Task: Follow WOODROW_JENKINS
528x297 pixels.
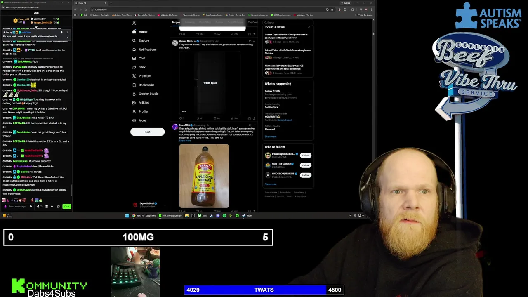Action: (305, 175)
